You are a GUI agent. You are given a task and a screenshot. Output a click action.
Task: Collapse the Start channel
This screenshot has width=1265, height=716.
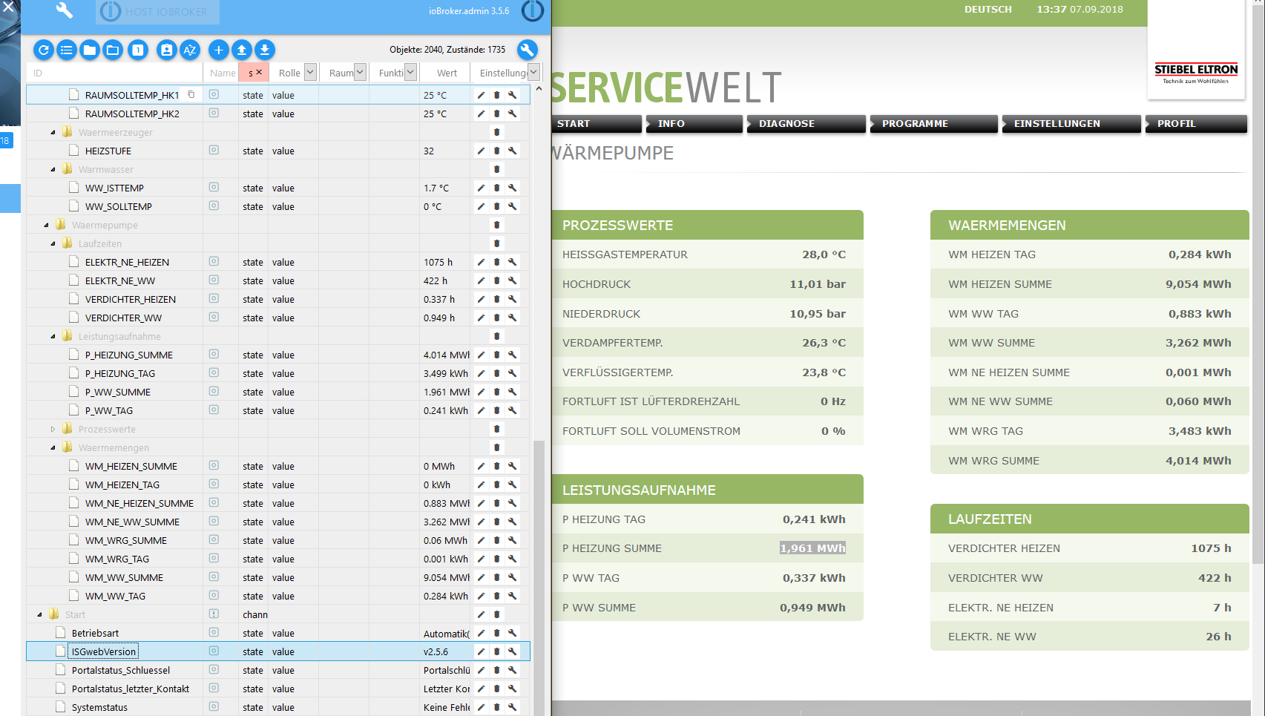39,614
